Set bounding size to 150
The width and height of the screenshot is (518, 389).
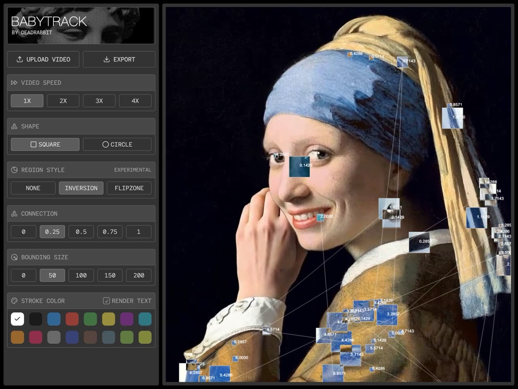point(110,276)
